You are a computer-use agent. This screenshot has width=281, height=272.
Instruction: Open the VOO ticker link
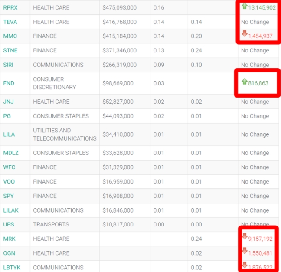[9, 182]
